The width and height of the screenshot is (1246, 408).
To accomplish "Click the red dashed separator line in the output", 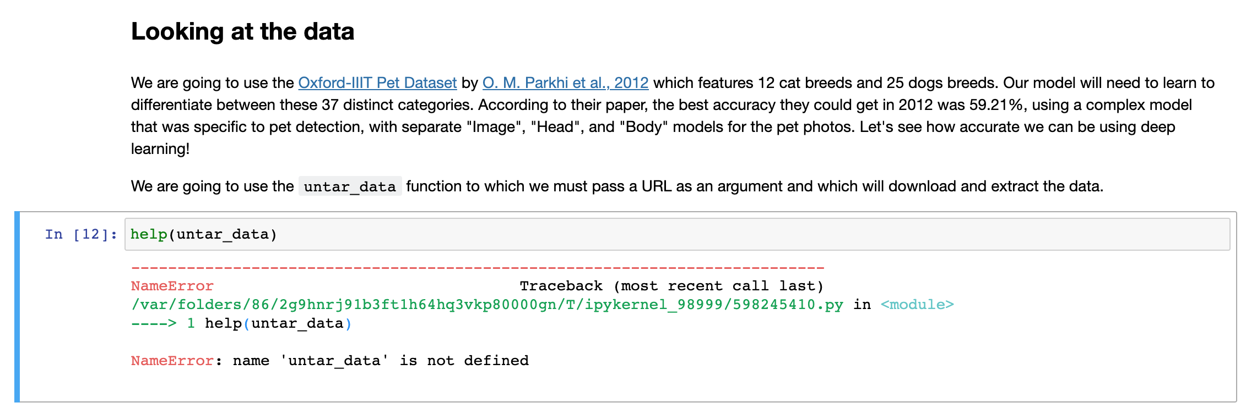I will pyautogui.click(x=477, y=268).
